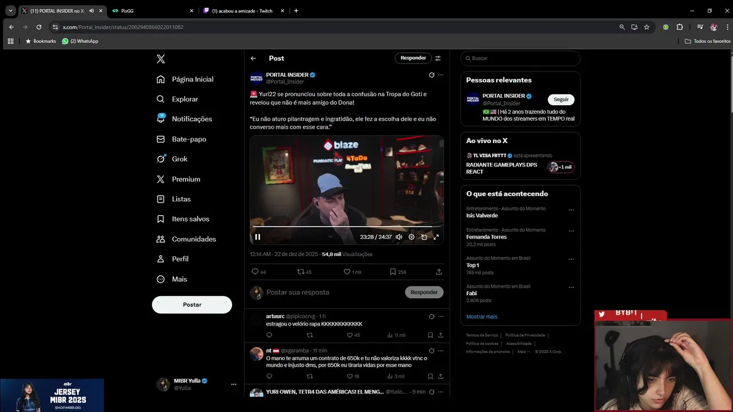Enter video fullscreen mode

[436, 237]
